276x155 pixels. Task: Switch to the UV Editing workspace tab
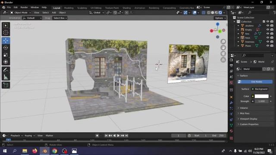click(96, 8)
